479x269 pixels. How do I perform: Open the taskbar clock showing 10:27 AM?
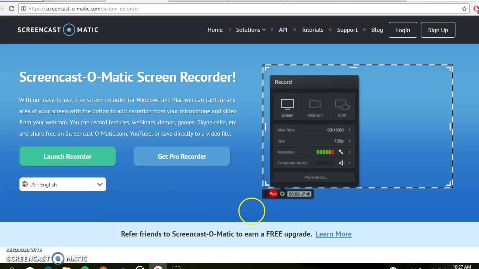click(462, 267)
